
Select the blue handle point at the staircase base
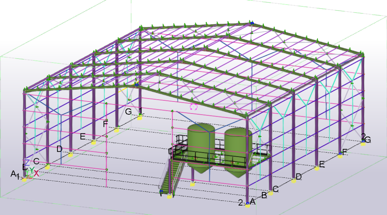[161, 191]
